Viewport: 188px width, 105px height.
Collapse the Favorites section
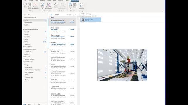coord(24,15)
